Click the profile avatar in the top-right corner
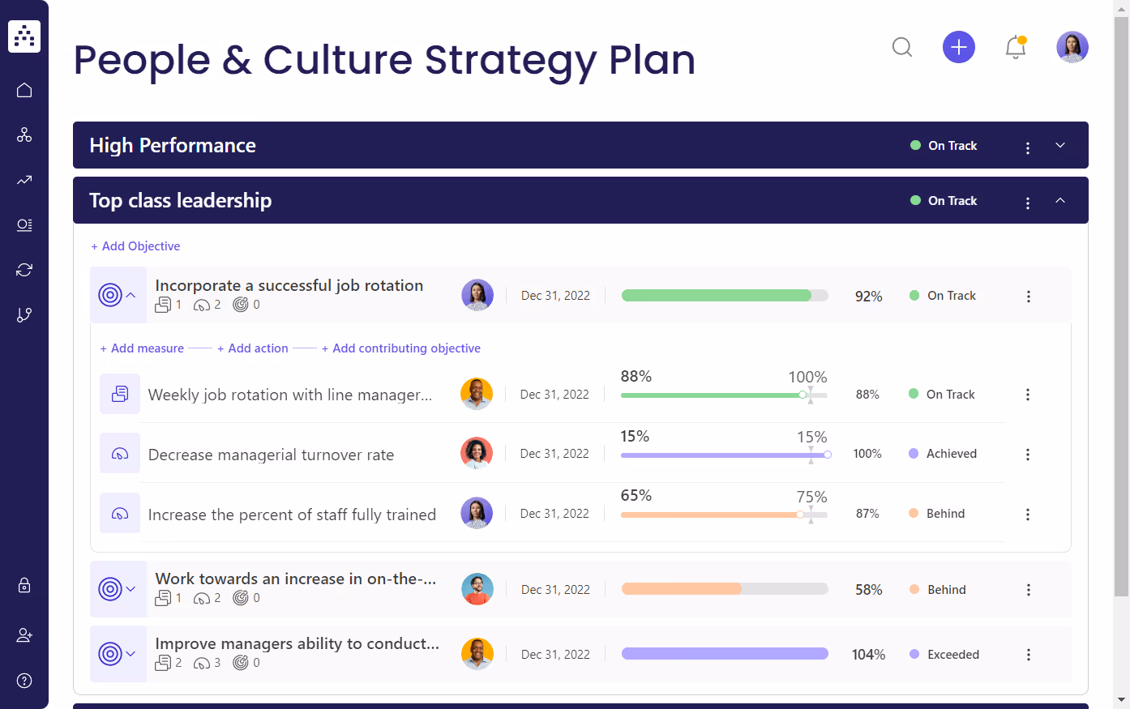1130x709 pixels. 1072,47
